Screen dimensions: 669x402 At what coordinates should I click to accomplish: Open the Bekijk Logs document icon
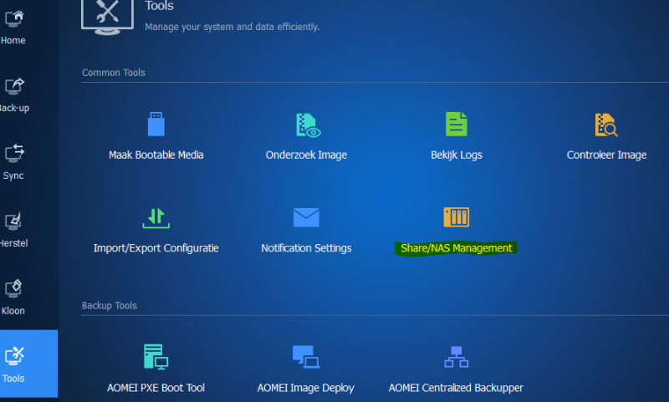[x=456, y=125]
